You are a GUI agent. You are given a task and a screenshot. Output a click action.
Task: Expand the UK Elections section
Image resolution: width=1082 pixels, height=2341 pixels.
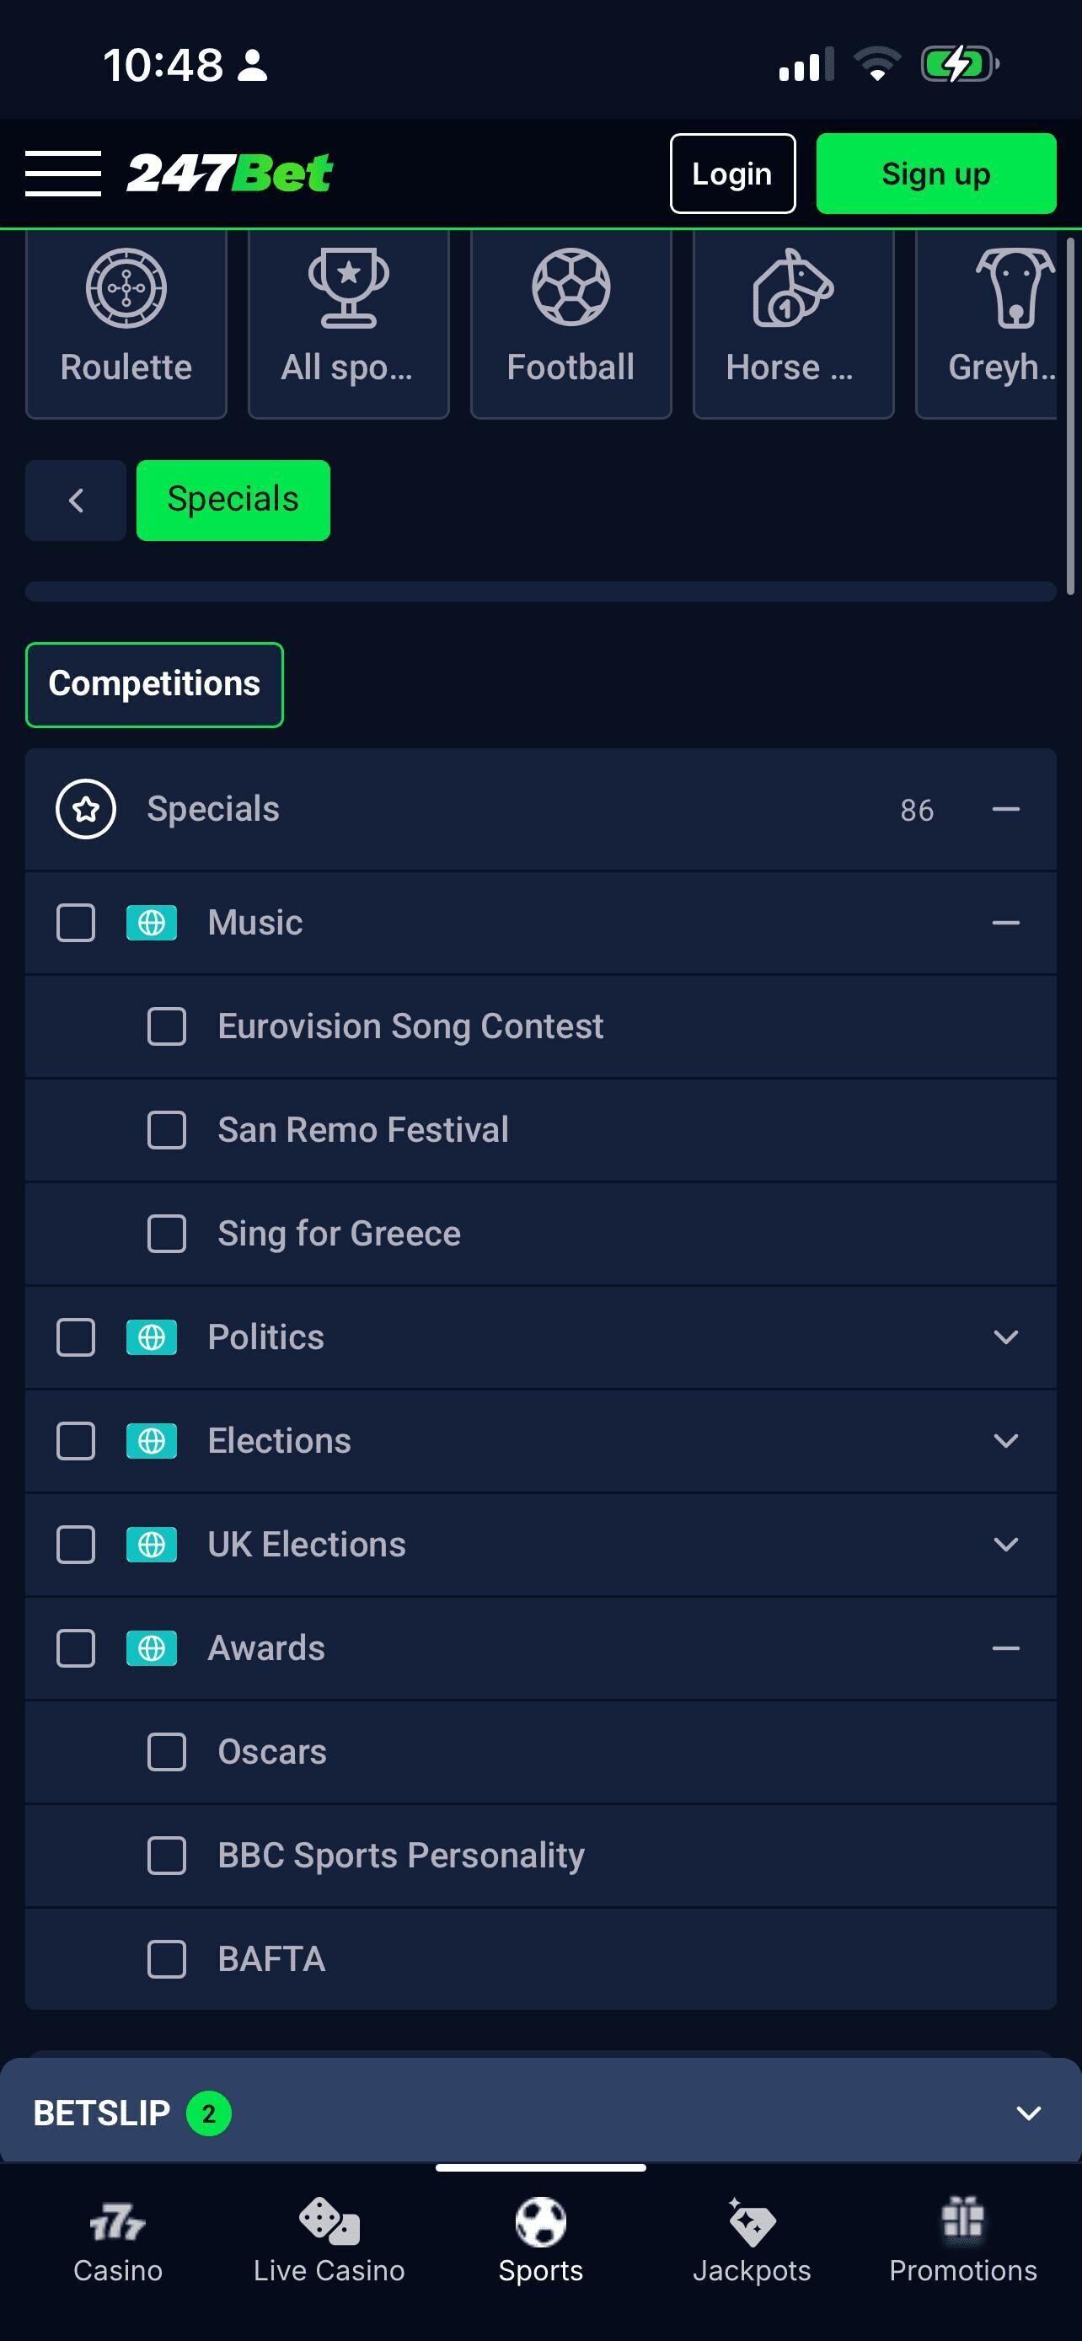click(x=1004, y=1544)
